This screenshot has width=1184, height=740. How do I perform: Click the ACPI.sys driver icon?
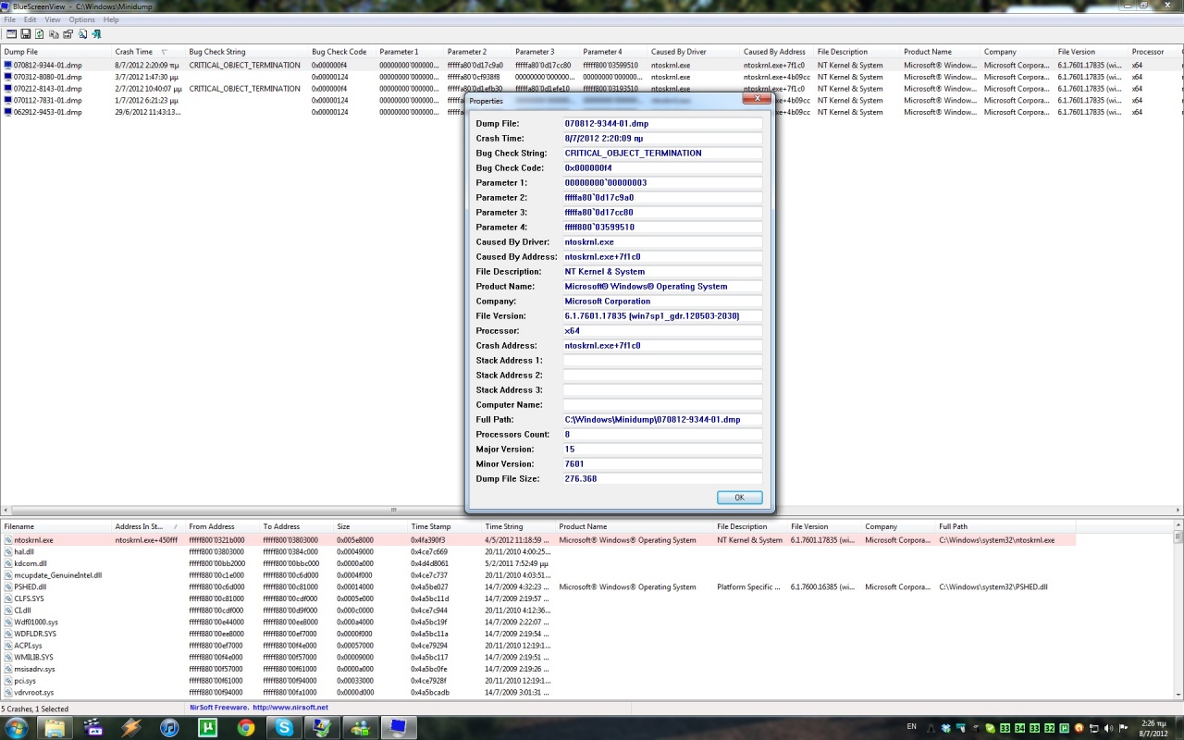tap(7, 646)
